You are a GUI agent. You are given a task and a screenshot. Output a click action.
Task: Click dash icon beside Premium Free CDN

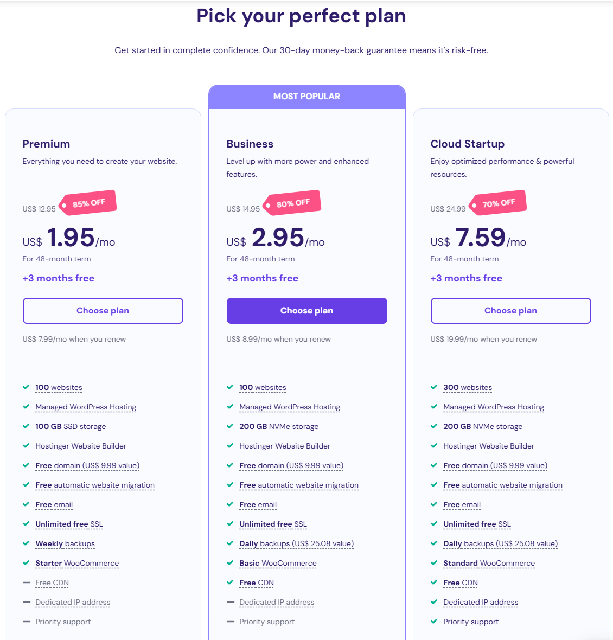pyautogui.click(x=26, y=583)
